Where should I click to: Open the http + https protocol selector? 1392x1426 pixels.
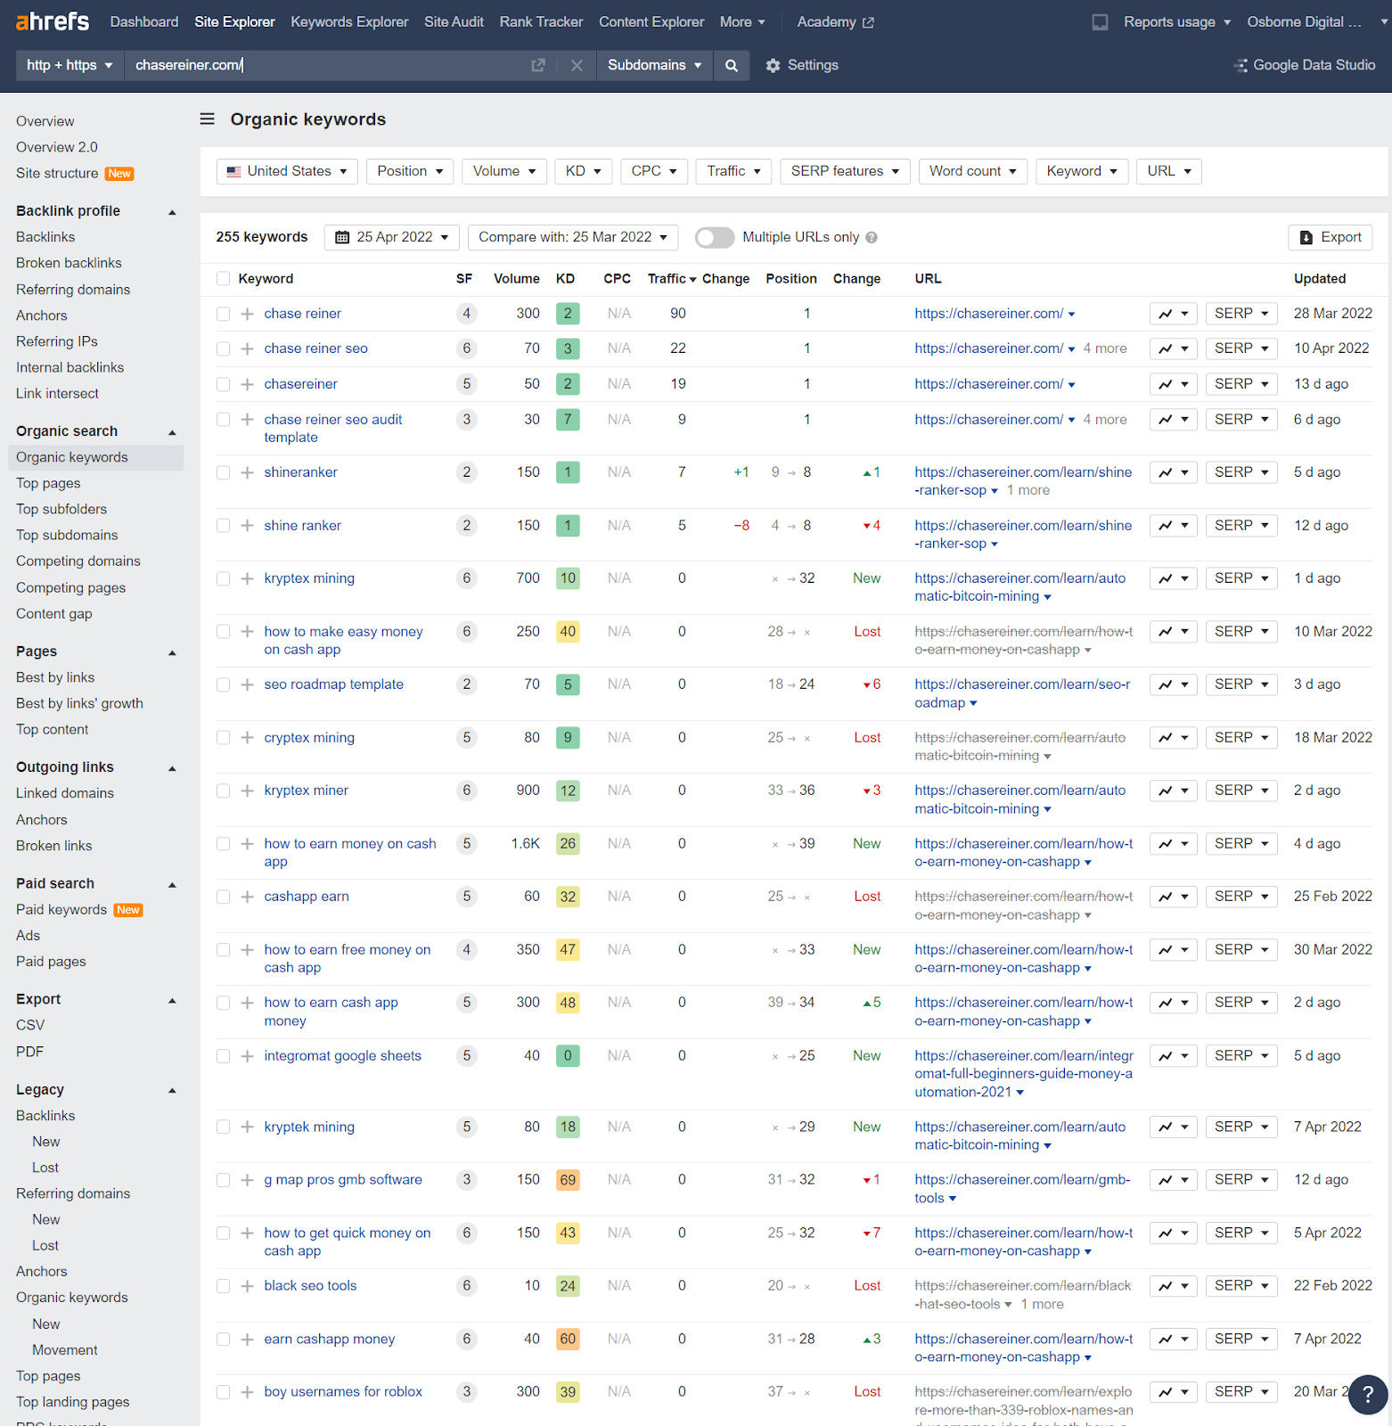[70, 65]
